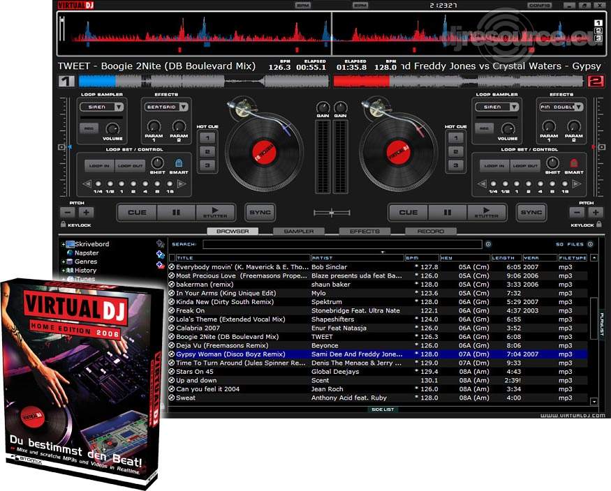
Task: Click the REC button in left Loop Sampler
Action: coord(89,127)
